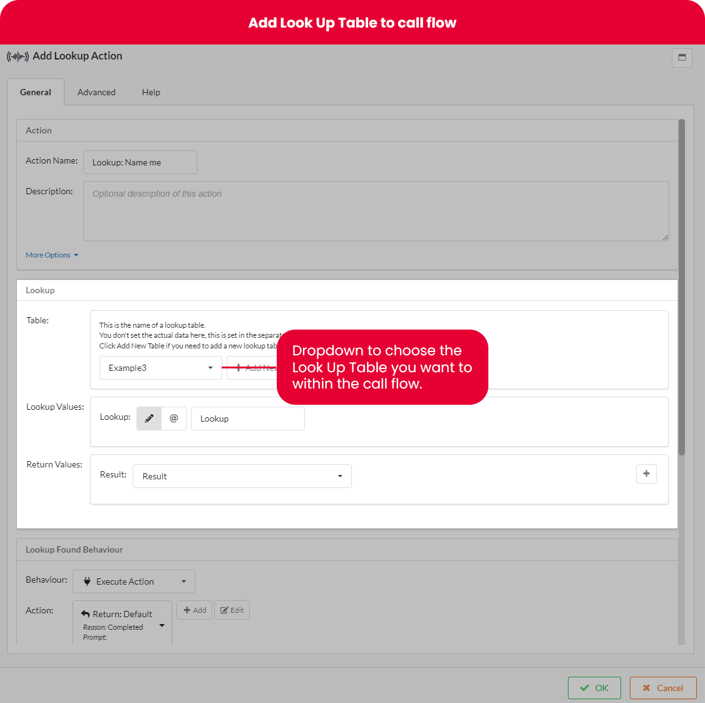Expand More Options link
This screenshot has height=703, width=705.
52,255
